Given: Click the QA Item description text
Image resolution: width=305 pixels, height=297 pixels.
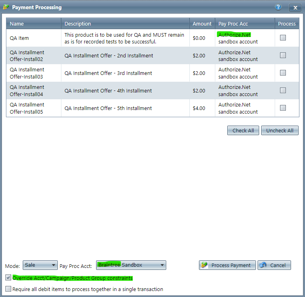Looking at the screenshot, I should (x=124, y=38).
